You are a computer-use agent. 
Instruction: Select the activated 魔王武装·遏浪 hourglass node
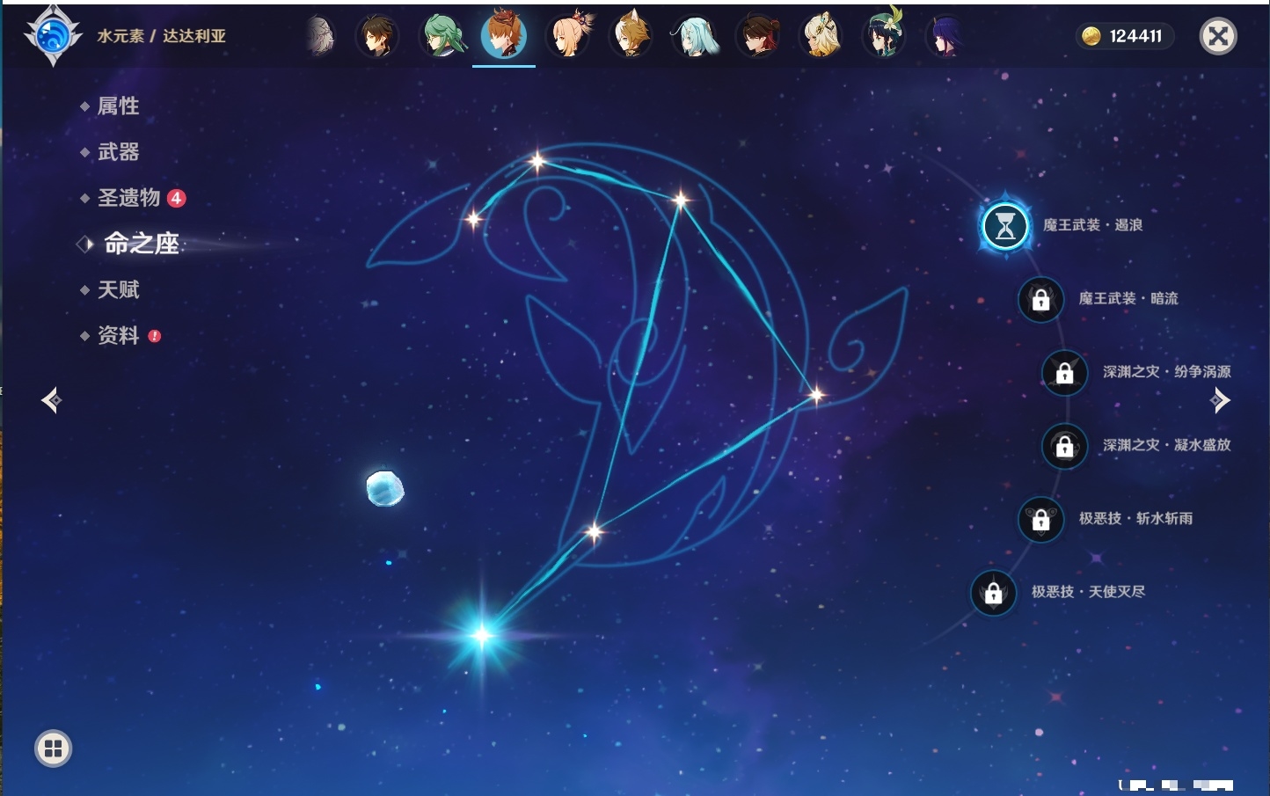[x=1005, y=226]
